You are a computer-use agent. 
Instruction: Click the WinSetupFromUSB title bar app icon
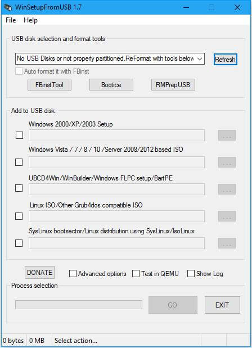pyautogui.click(x=8, y=7)
